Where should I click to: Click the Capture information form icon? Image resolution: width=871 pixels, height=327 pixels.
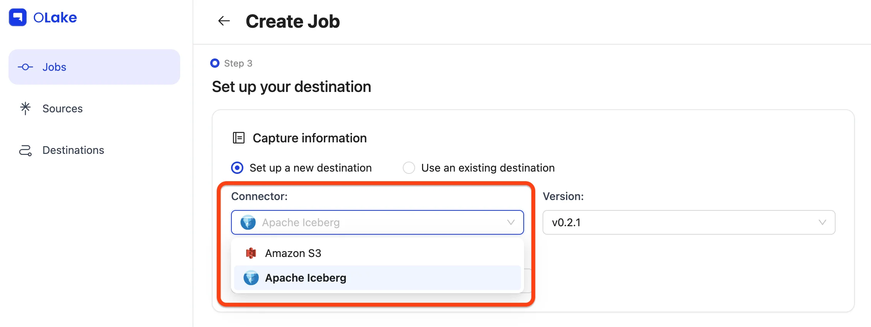(239, 138)
